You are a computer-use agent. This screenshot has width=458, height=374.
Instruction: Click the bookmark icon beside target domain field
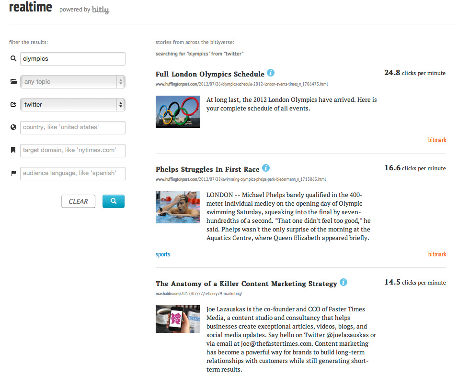(13, 150)
